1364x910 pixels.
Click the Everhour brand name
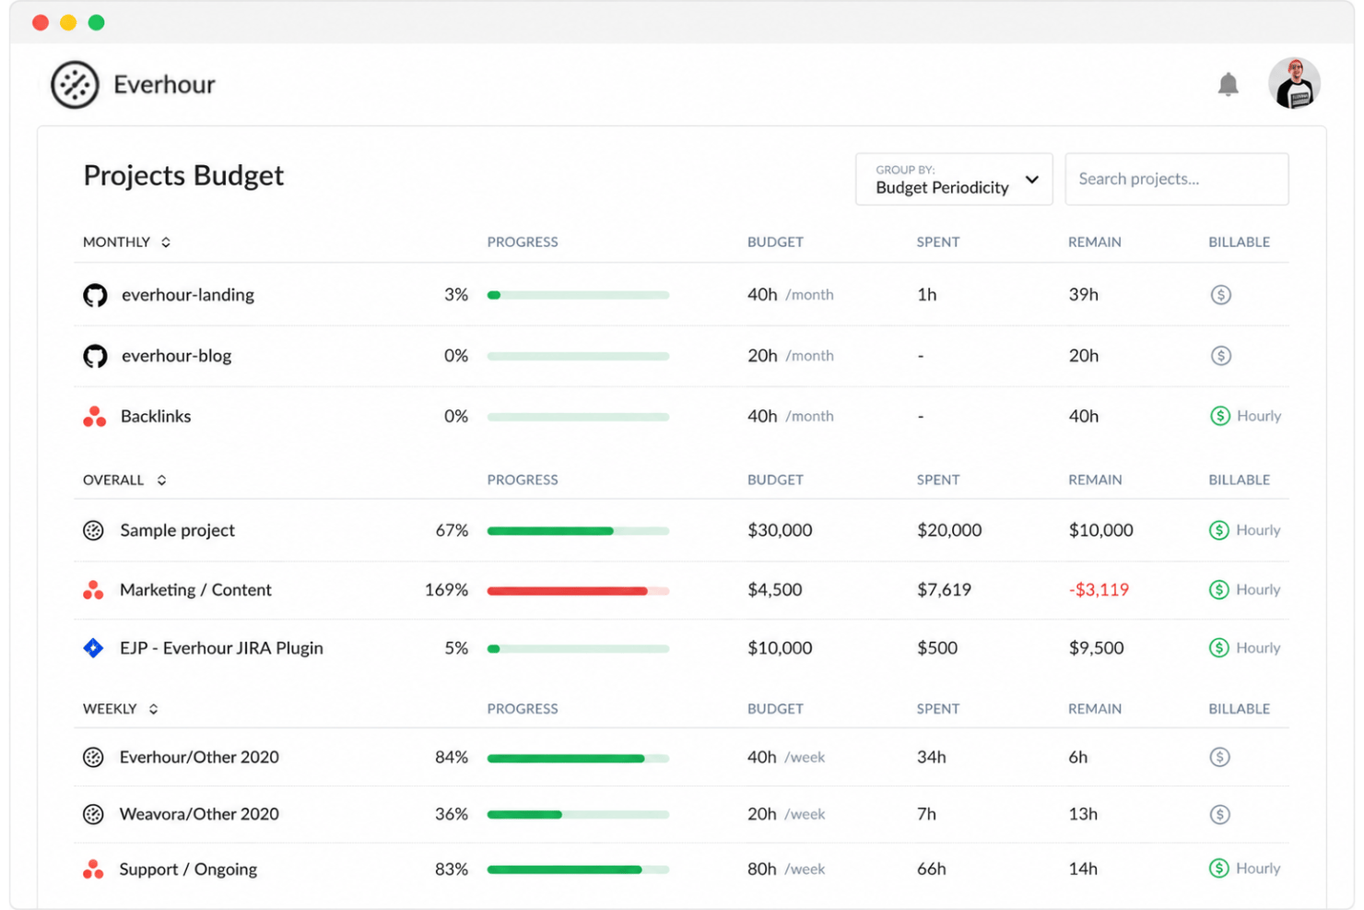click(x=164, y=85)
